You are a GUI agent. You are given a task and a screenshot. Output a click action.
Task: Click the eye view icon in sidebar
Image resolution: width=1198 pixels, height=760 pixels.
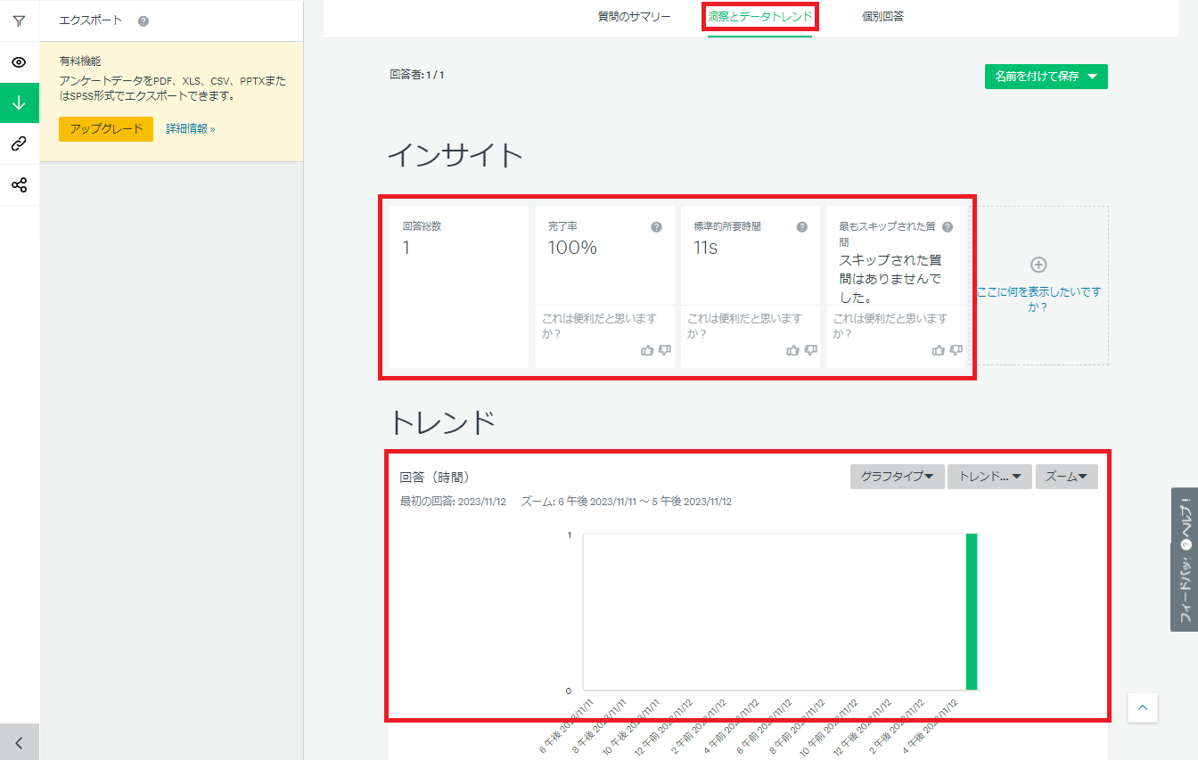click(x=19, y=62)
